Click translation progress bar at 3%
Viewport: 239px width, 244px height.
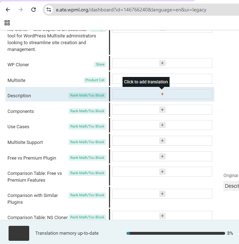click(175, 233)
